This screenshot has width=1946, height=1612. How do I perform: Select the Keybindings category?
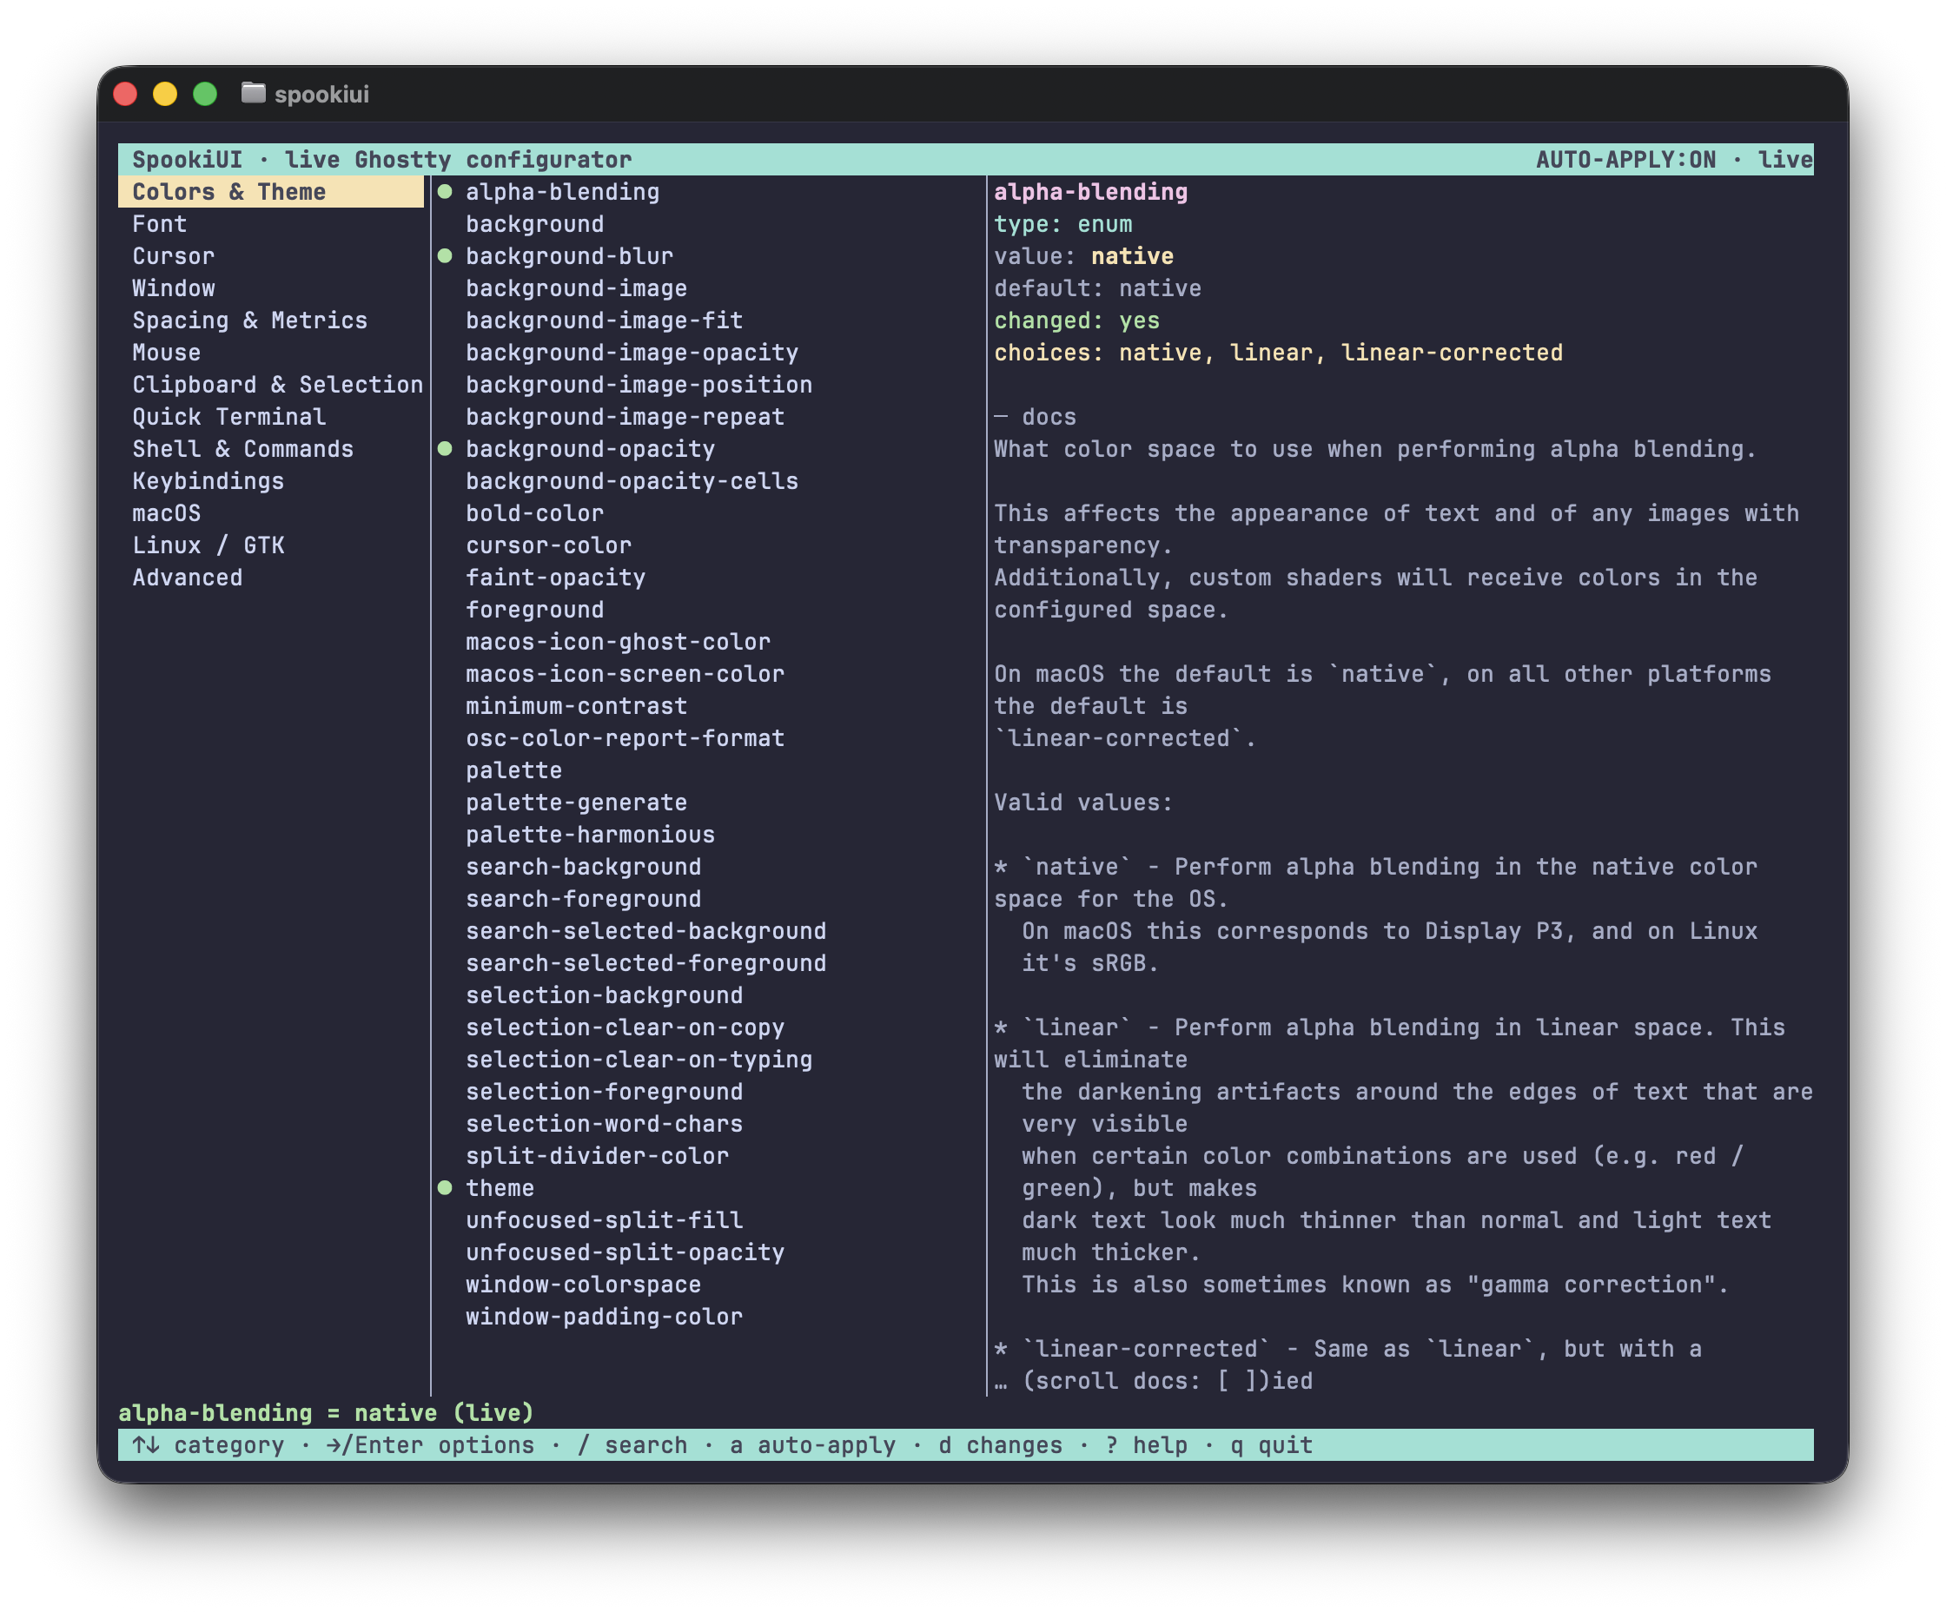tap(208, 481)
